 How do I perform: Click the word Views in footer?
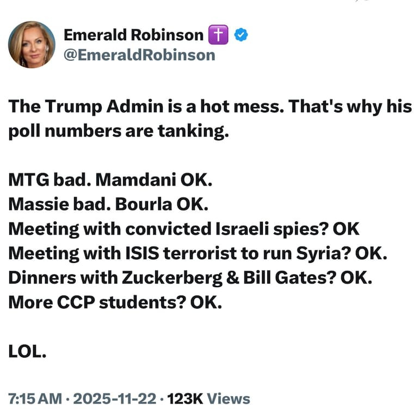pyautogui.click(x=229, y=398)
